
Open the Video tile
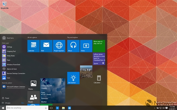(x=86, y=46)
